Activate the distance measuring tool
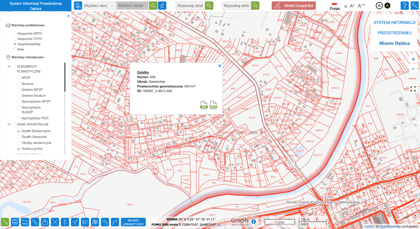 pos(25,222)
